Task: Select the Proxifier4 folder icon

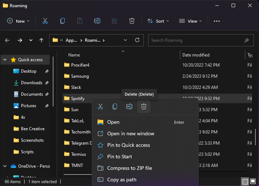Action: coord(67,65)
